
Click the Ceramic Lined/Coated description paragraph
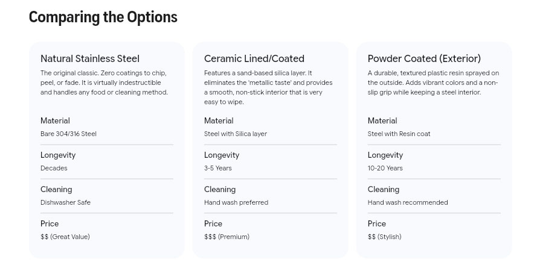(268, 87)
